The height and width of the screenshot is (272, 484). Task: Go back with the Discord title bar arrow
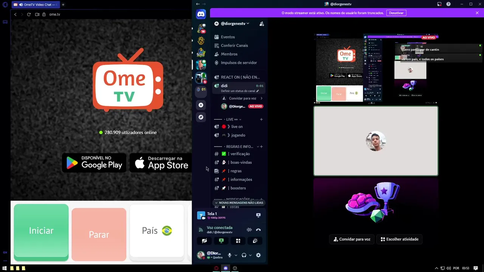[198, 4]
